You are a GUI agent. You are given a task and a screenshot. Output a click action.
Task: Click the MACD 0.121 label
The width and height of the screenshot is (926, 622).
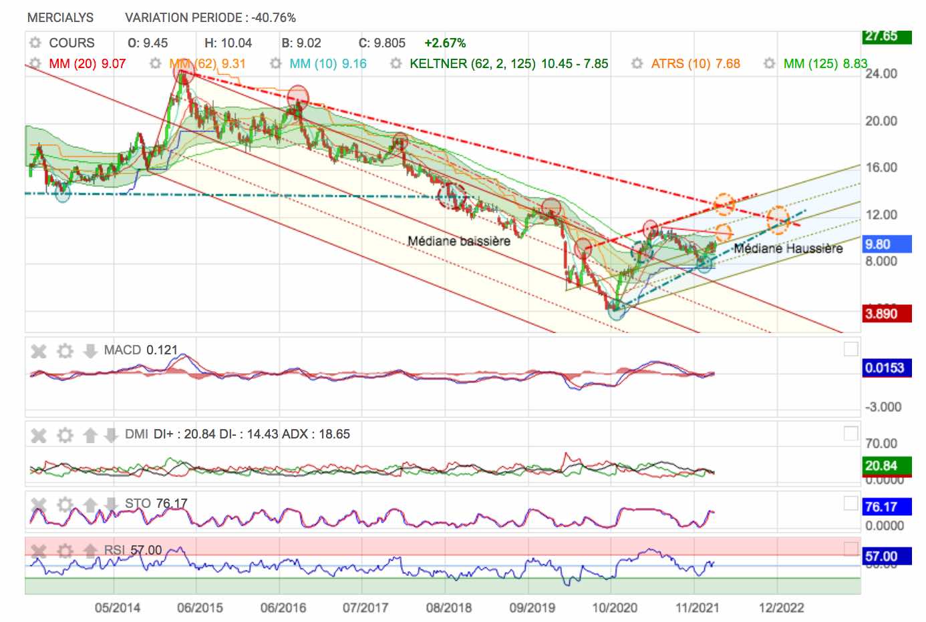[141, 350]
